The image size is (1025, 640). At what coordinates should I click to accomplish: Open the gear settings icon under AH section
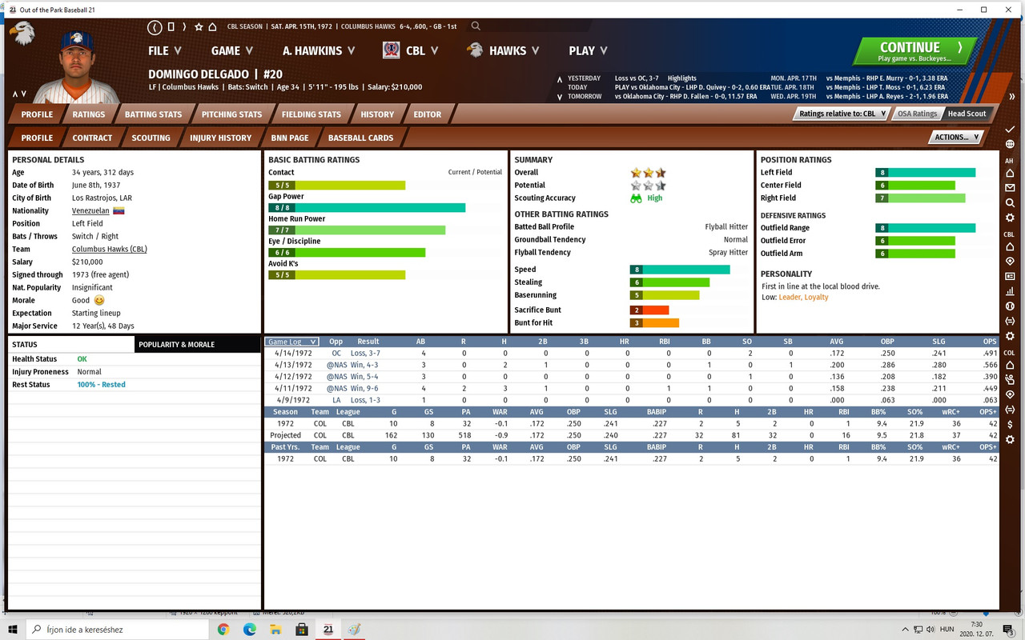coord(1010,218)
